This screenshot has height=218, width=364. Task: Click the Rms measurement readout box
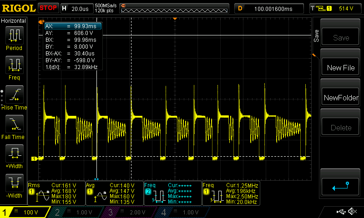56,193
